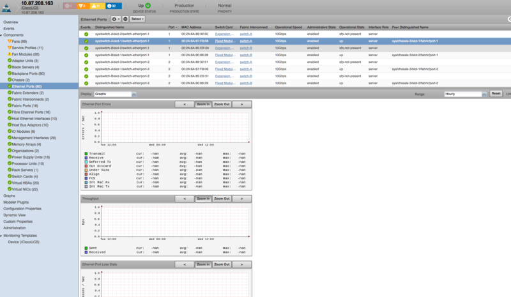Click the Rack Servers green check icon
The image size is (511, 297).
click(10, 170)
